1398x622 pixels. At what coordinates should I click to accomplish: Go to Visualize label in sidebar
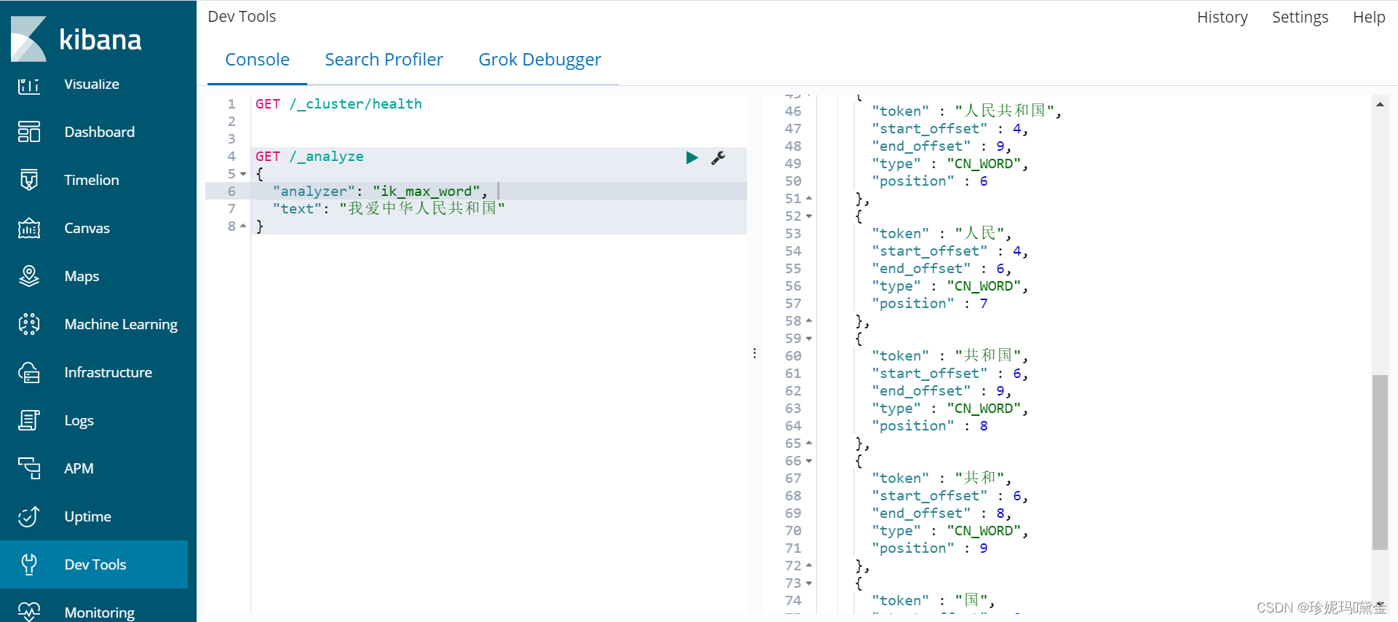pyautogui.click(x=92, y=84)
